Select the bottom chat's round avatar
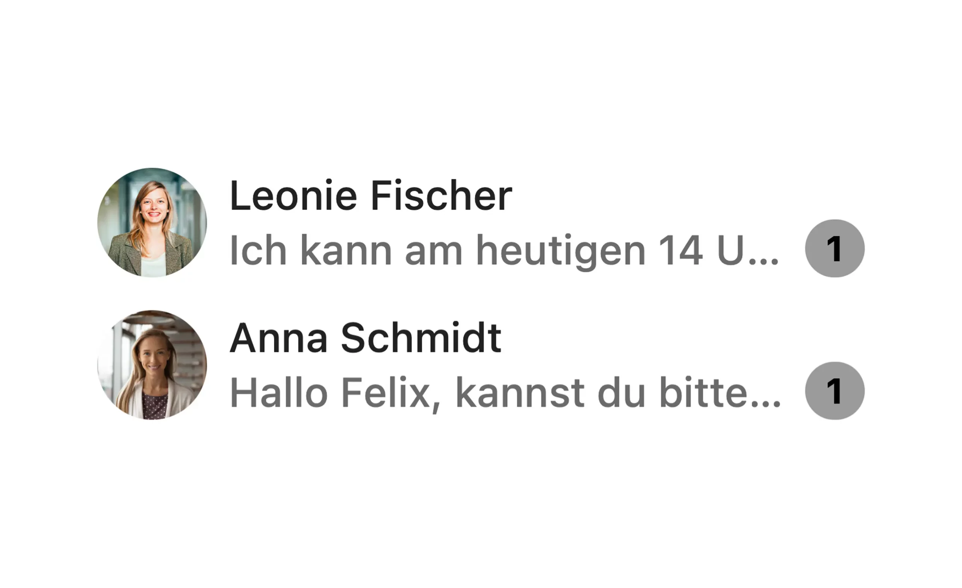This screenshot has width=962, height=588. click(x=152, y=365)
